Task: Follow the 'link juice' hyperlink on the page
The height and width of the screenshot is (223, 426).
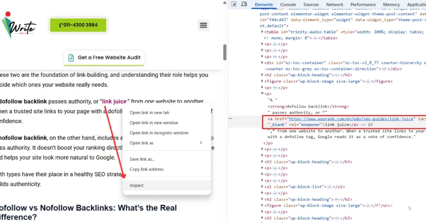Action: 114,101
